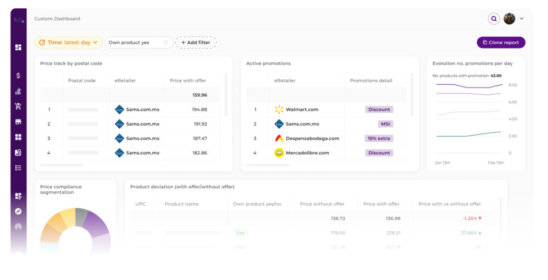Open the shopping cart section in the sidebar
This screenshot has width=548, height=280.
(18, 106)
